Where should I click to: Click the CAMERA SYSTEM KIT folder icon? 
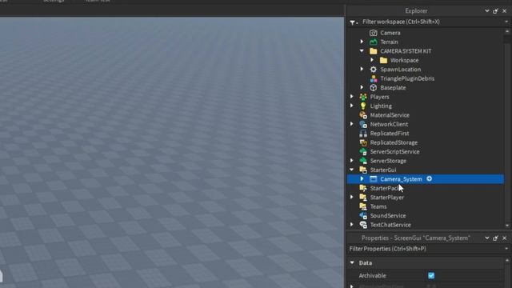click(x=374, y=51)
